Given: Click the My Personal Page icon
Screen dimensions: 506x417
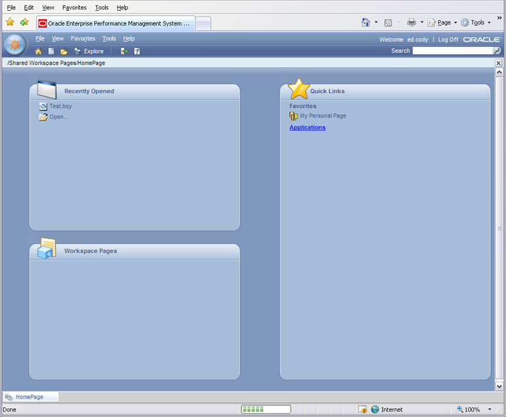Looking at the screenshot, I should (293, 116).
